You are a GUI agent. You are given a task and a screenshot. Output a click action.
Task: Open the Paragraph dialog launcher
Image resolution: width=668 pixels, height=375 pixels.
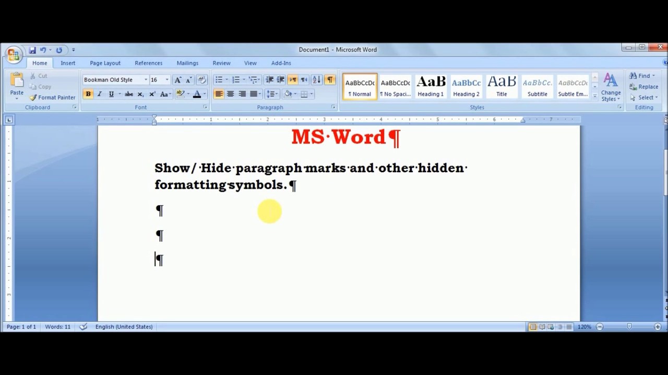pos(333,107)
